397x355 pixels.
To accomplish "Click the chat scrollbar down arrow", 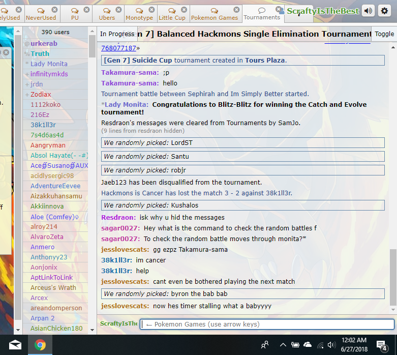I will [393, 310].
